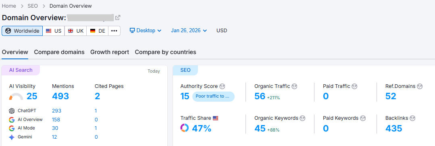The width and height of the screenshot is (435, 146).
Task: Open AI Mode cited pages count 1
Action: coord(96,128)
